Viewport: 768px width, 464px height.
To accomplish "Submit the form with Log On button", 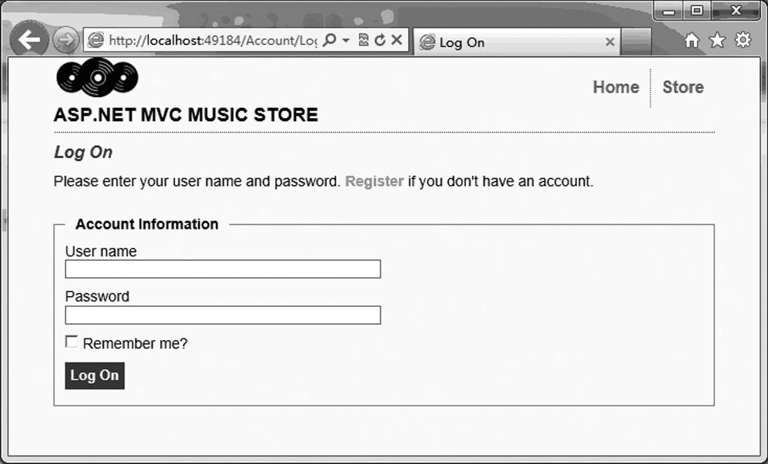I will point(94,376).
